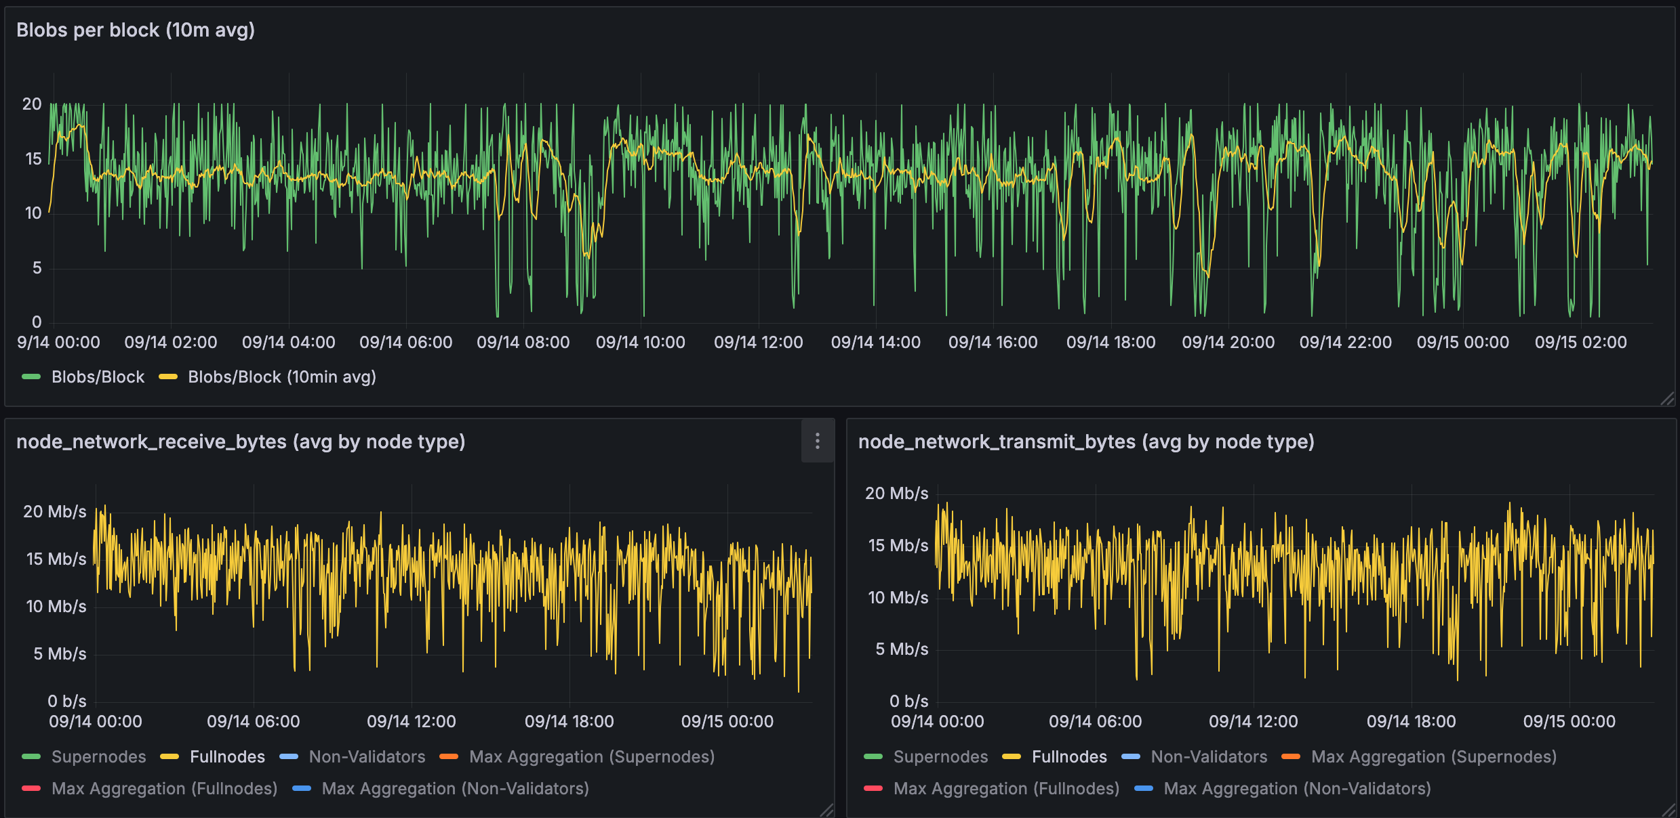Hide Supernodes series in the receive panel
Viewport: 1680px width, 818px height.
click(99, 756)
